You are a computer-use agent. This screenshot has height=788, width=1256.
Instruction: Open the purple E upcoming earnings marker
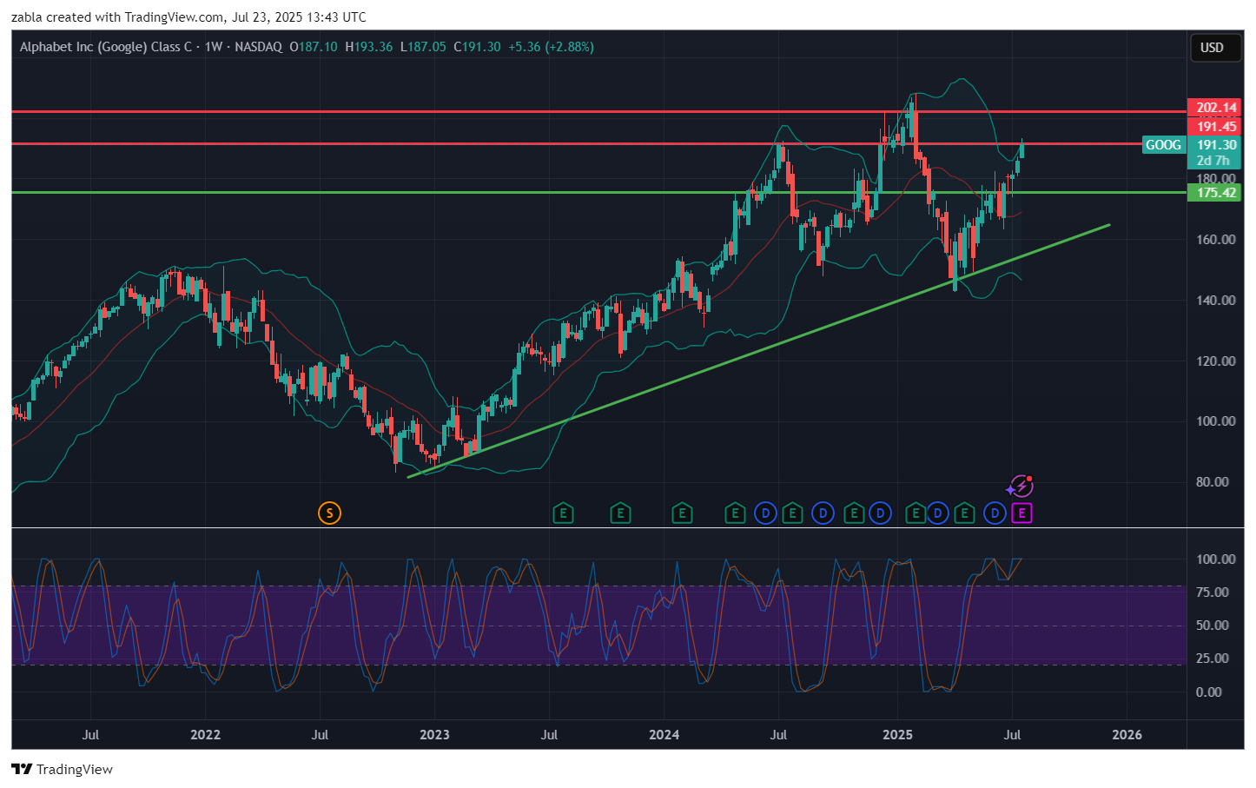1021,513
